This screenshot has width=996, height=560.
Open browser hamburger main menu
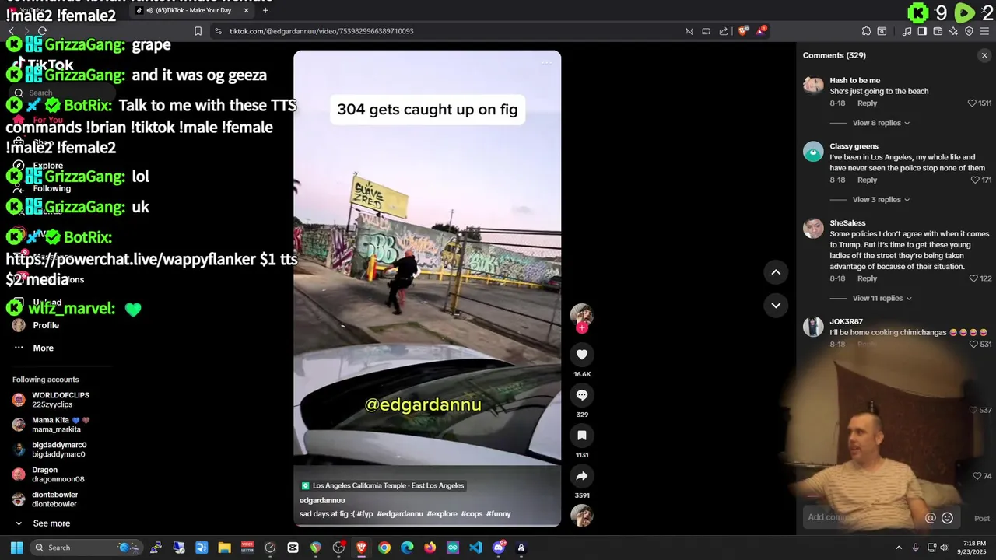(x=984, y=31)
